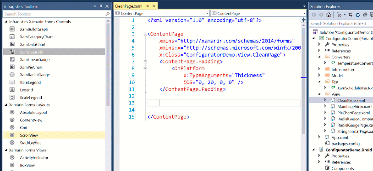
Task: Click the XamPieChart icon
Action: point(12,67)
